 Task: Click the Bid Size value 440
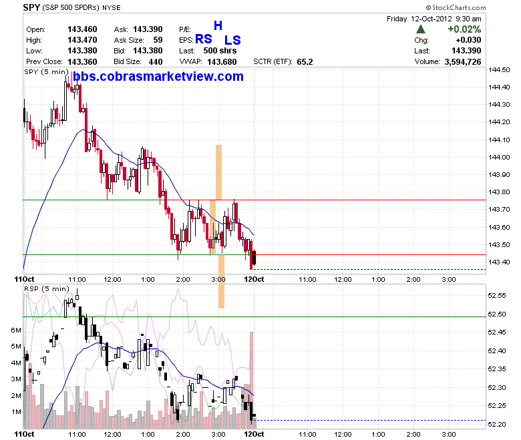156,62
